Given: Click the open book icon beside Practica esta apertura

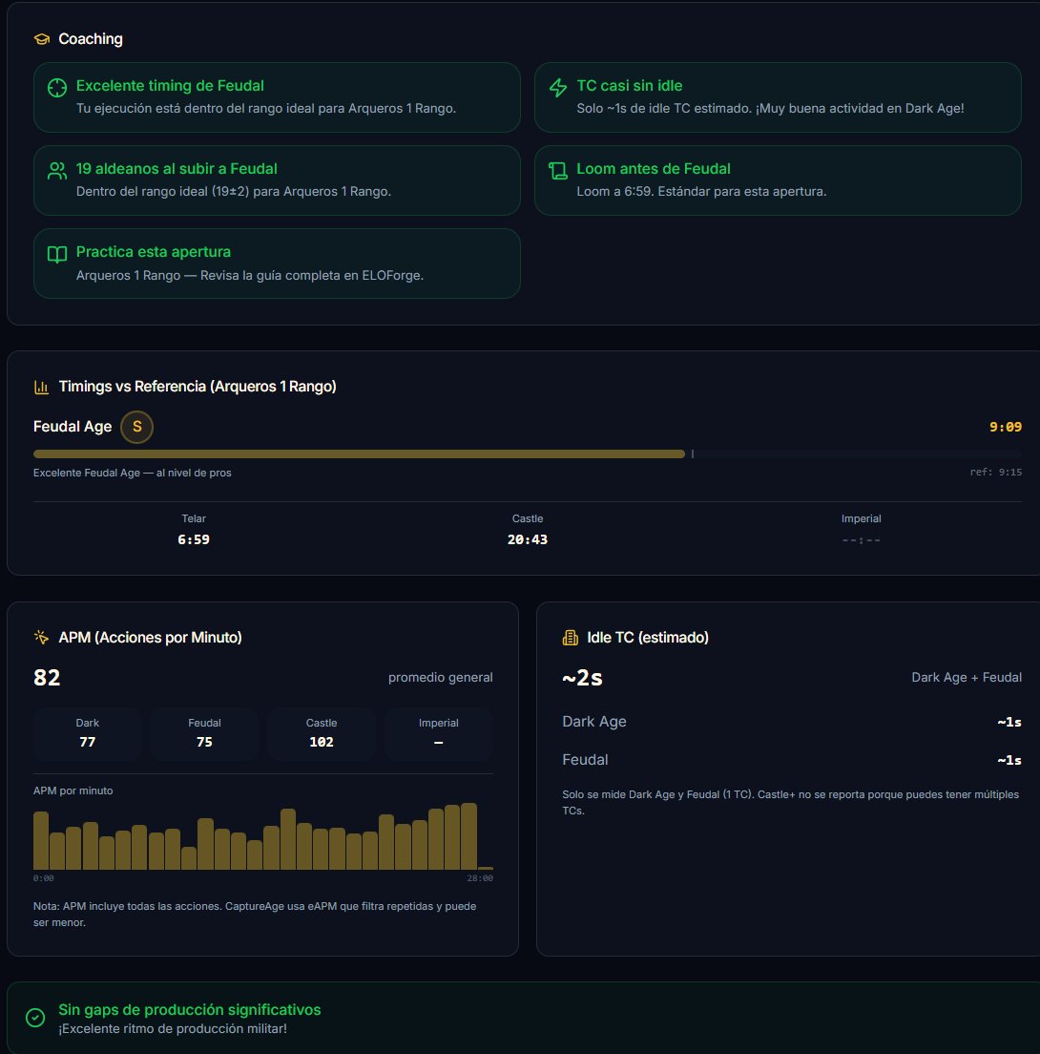Looking at the screenshot, I should click(x=57, y=254).
